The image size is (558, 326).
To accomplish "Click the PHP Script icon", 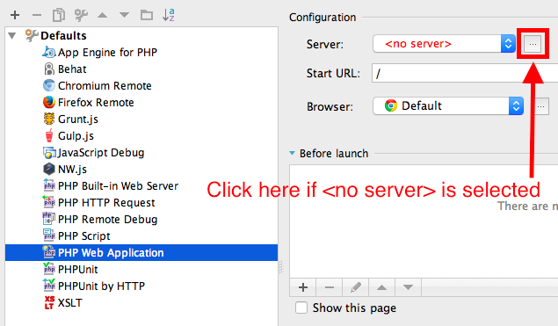I will (49, 235).
